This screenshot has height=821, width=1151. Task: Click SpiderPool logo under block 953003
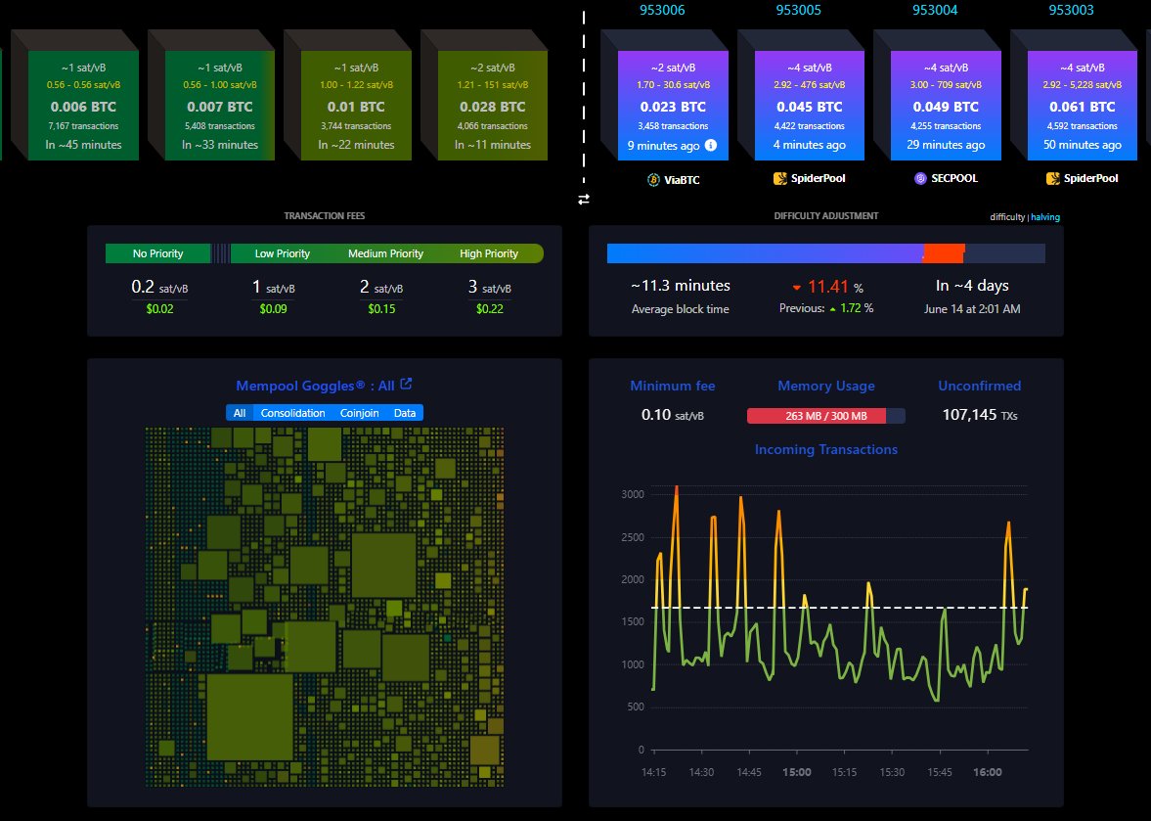1052,178
